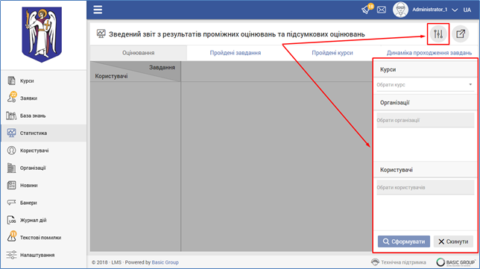Image resolution: width=480 pixels, height=269 pixels.
Task: Click the Обрати користувачів field
Action: pos(425,187)
